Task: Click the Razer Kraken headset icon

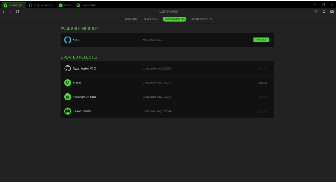Action: 67,68
